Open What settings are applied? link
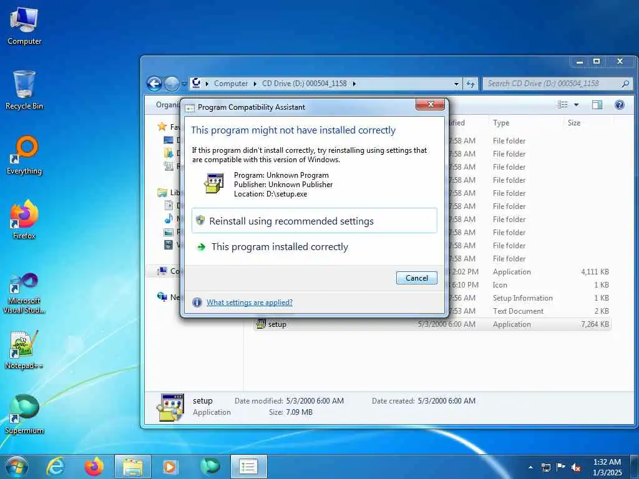The height and width of the screenshot is (479, 639). (250, 302)
